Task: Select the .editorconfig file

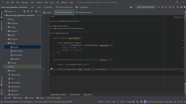Action: coord(15,75)
